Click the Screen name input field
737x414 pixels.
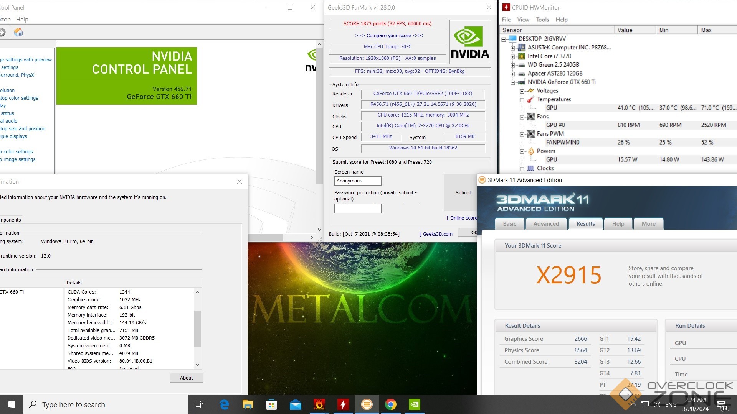click(x=358, y=181)
